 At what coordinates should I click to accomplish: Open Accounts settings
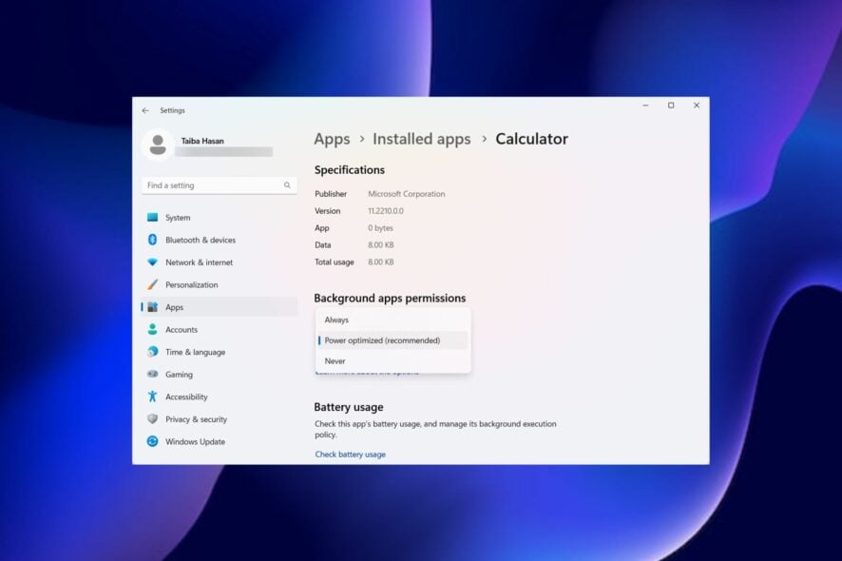pos(182,329)
